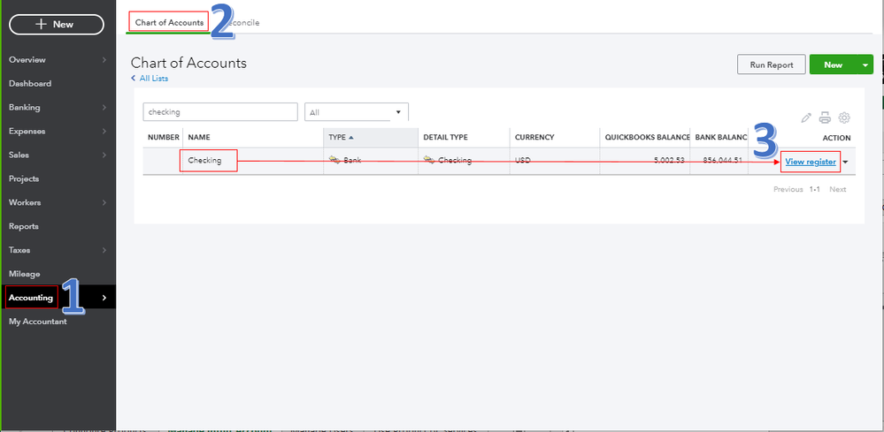This screenshot has height=432, width=884.
Task: Switch to the Chart of Accounts tab
Action: tap(169, 22)
